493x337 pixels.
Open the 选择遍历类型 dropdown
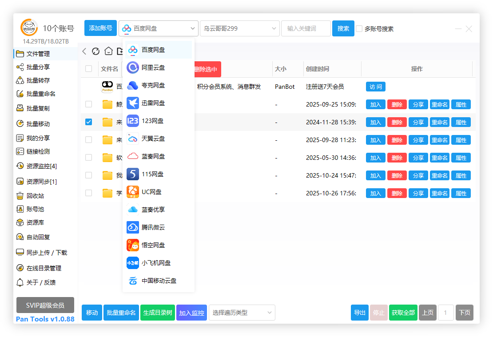click(x=242, y=313)
